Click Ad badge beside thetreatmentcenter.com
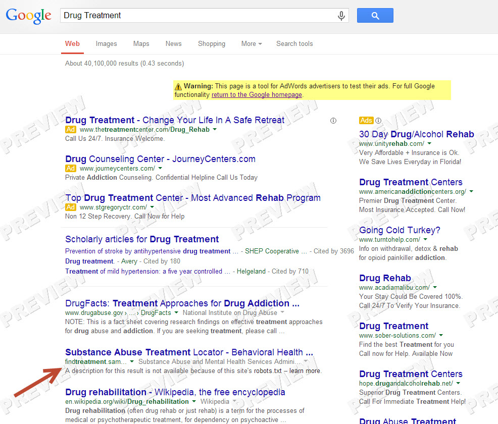The height and width of the screenshot is (424, 498). [71, 130]
